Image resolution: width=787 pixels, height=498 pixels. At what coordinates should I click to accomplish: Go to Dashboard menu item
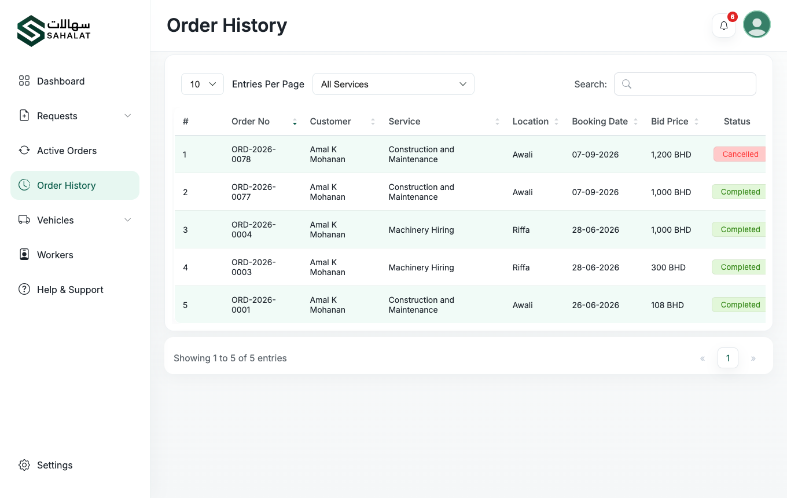click(75, 81)
